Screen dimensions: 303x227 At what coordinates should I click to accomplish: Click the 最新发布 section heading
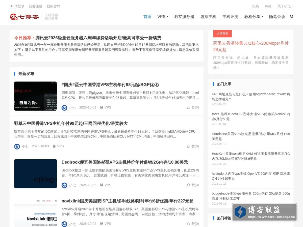26,74
